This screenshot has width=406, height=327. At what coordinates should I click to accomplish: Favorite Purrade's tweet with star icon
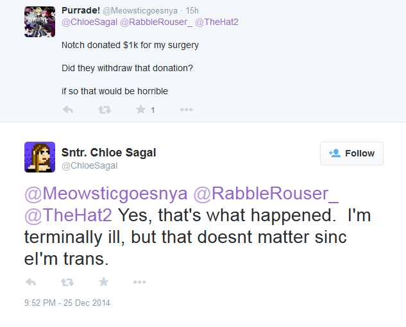point(140,110)
